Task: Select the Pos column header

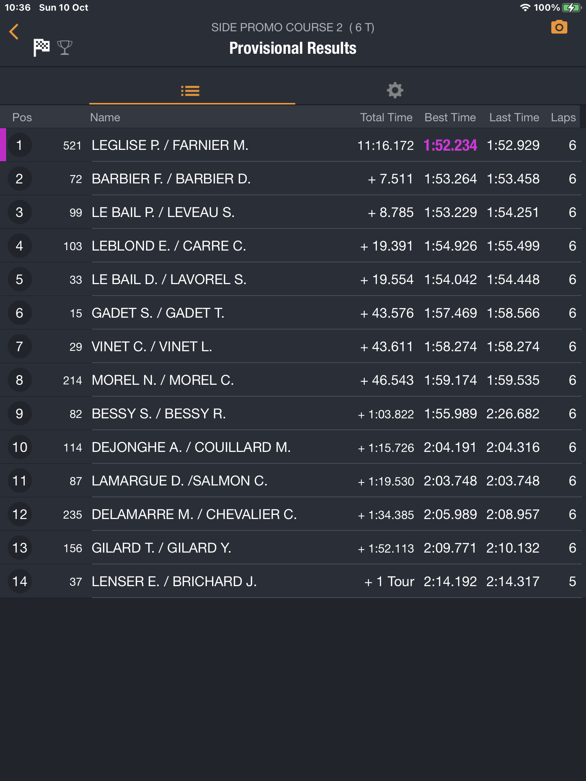Action: [22, 117]
